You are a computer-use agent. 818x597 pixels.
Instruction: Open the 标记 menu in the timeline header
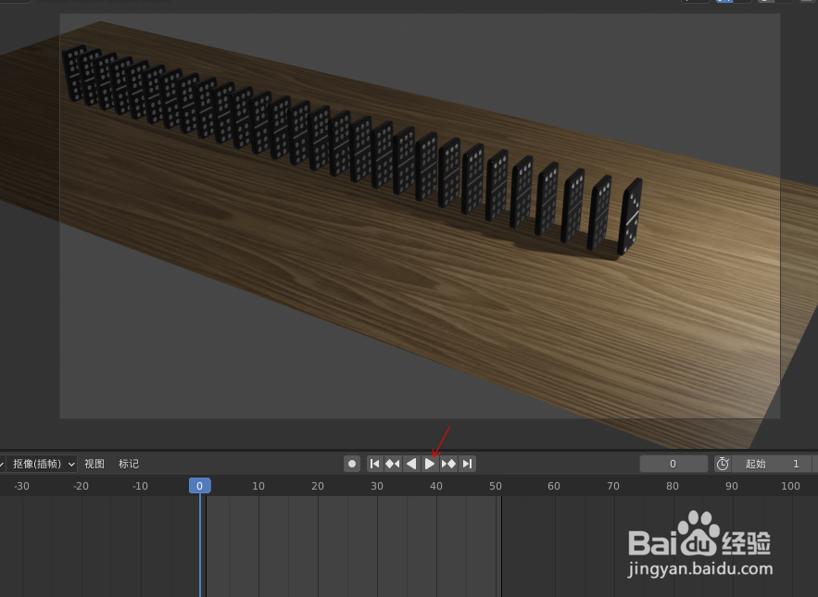coord(128,464)
